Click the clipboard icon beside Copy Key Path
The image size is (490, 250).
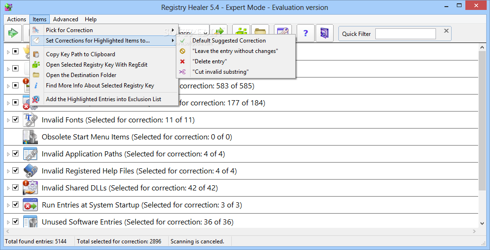36,54
